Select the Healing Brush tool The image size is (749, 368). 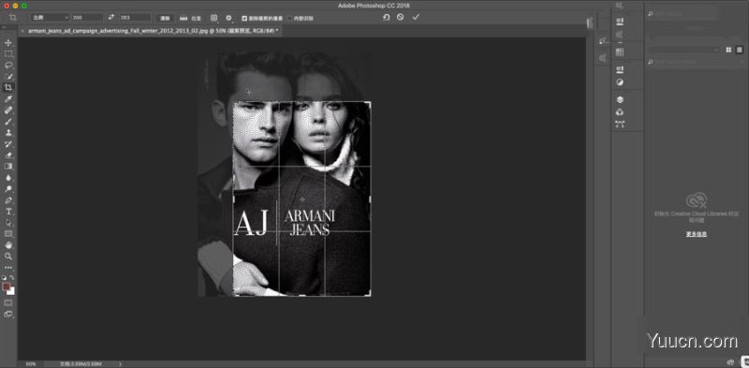[8, 110]
